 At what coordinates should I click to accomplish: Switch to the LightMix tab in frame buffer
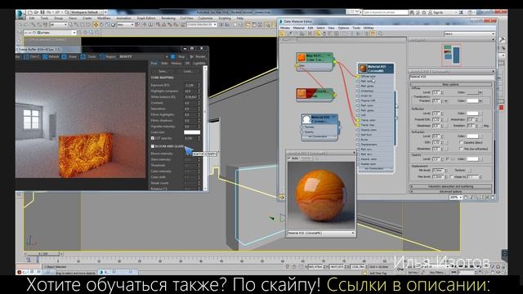click(199, 64)
